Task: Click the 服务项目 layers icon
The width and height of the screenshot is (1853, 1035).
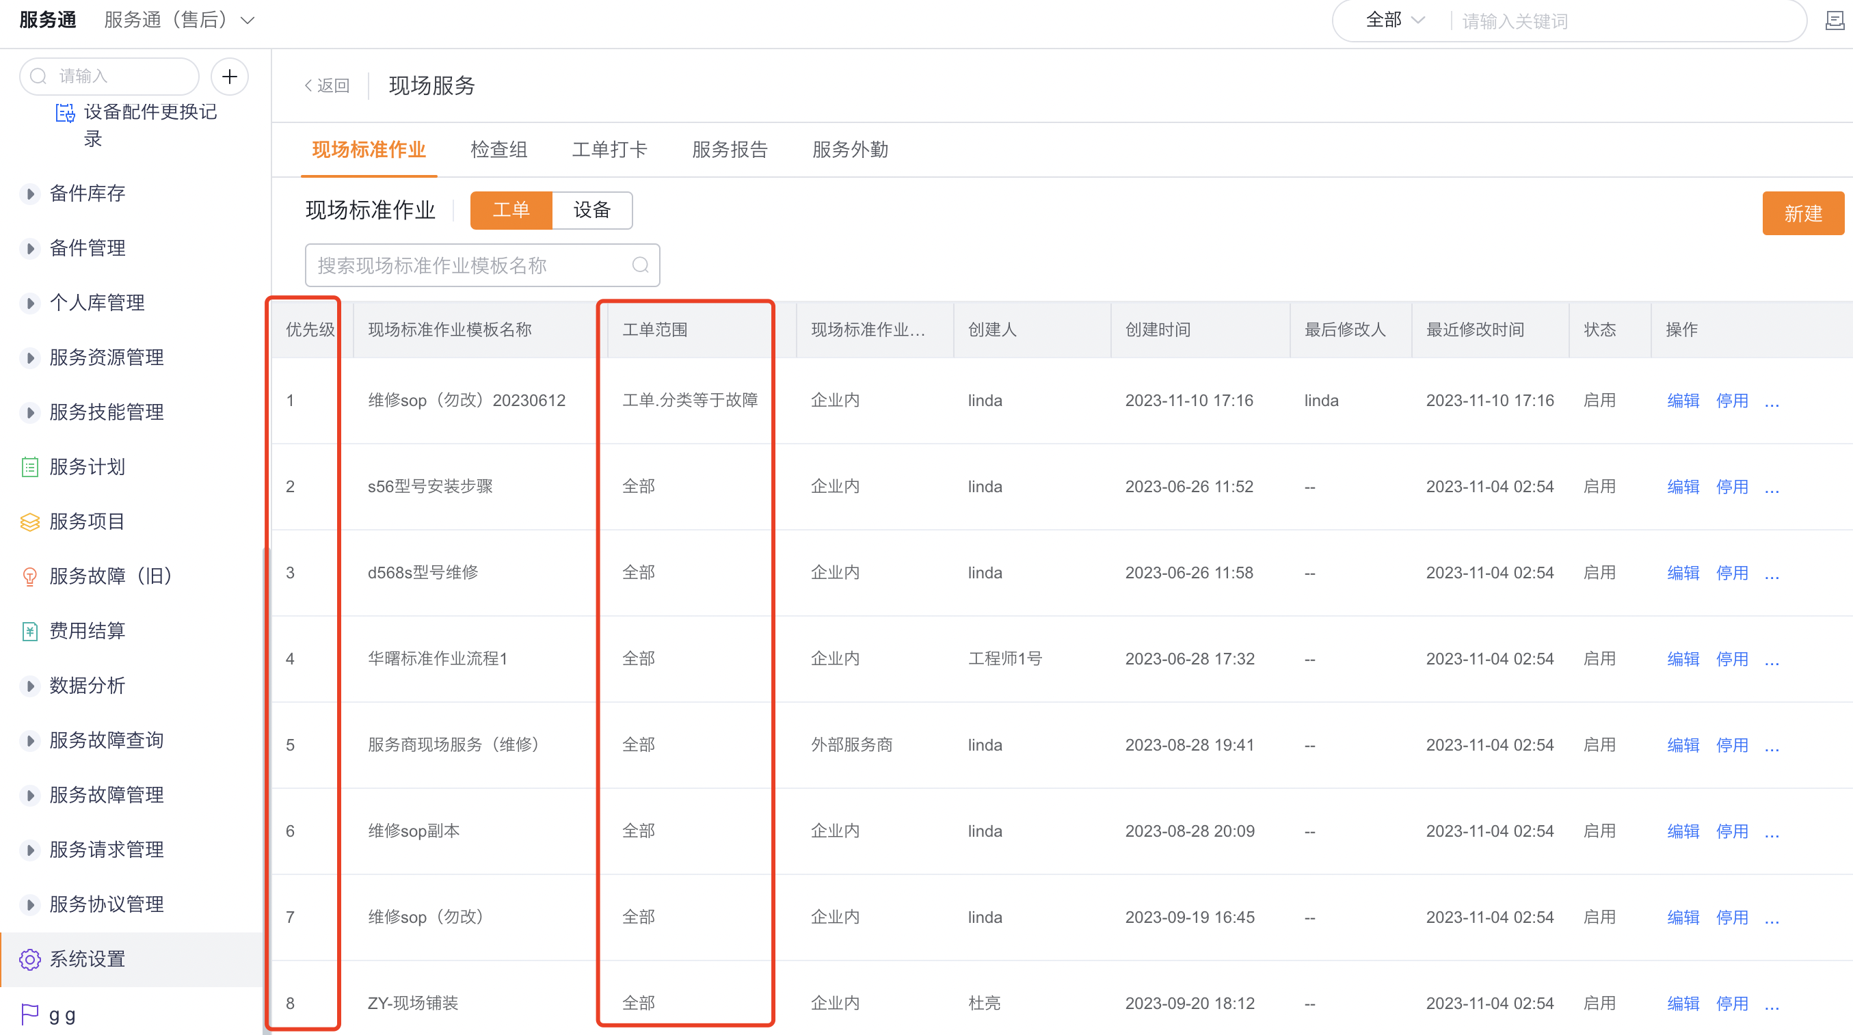Action: coord(29,522)
